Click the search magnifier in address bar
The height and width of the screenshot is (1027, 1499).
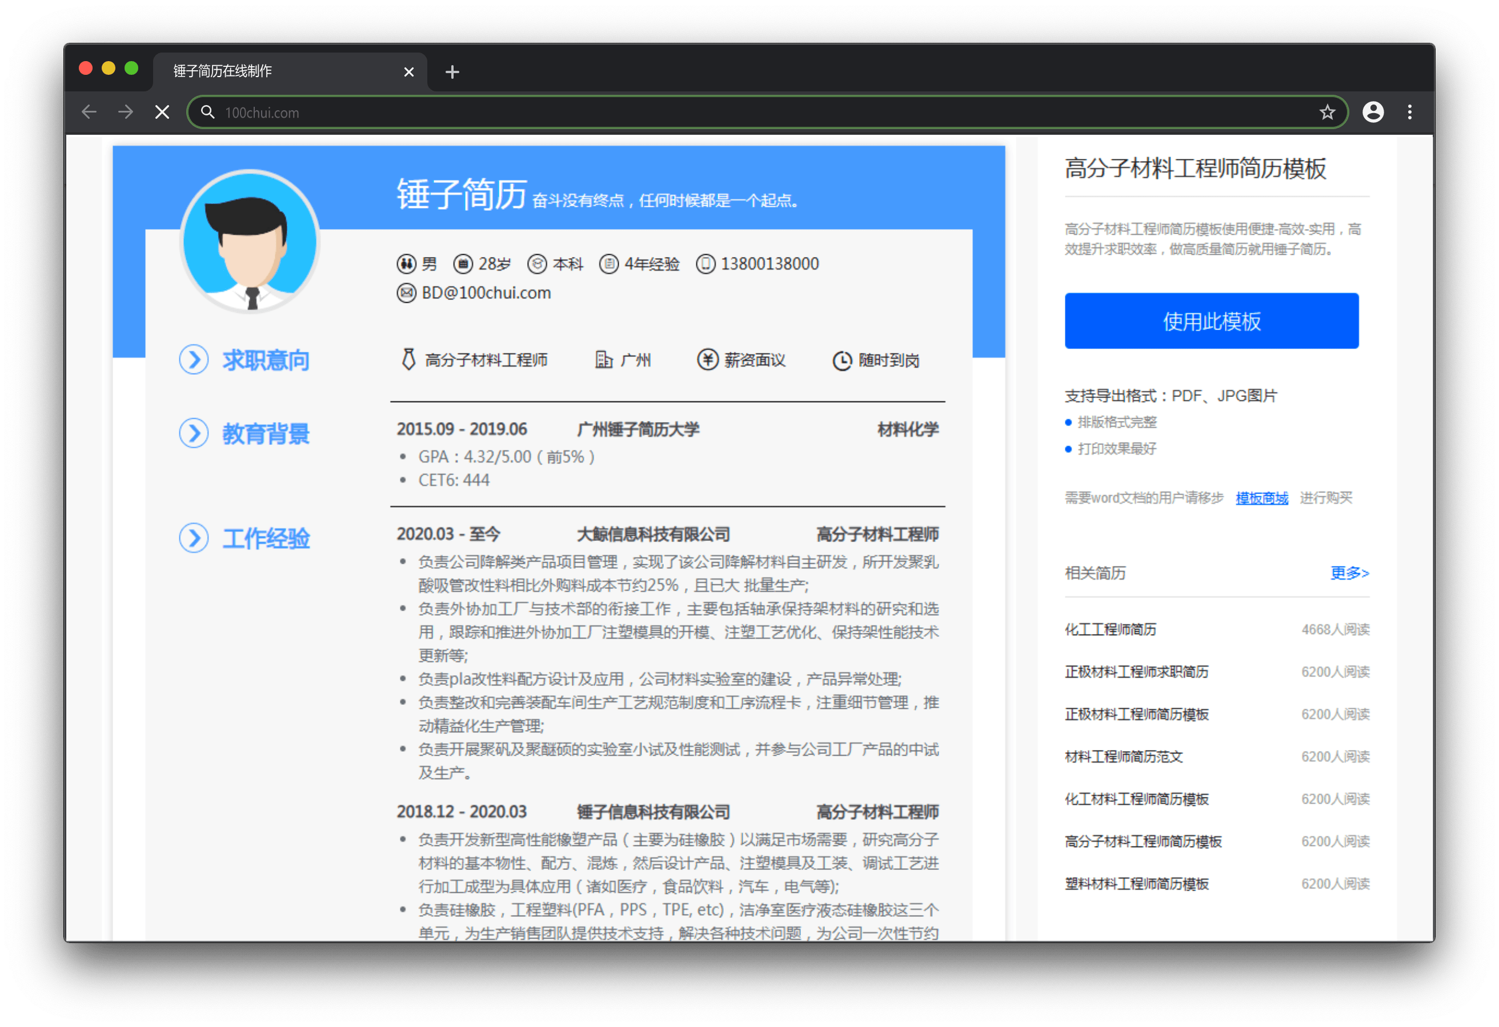(x=207, y=113)
